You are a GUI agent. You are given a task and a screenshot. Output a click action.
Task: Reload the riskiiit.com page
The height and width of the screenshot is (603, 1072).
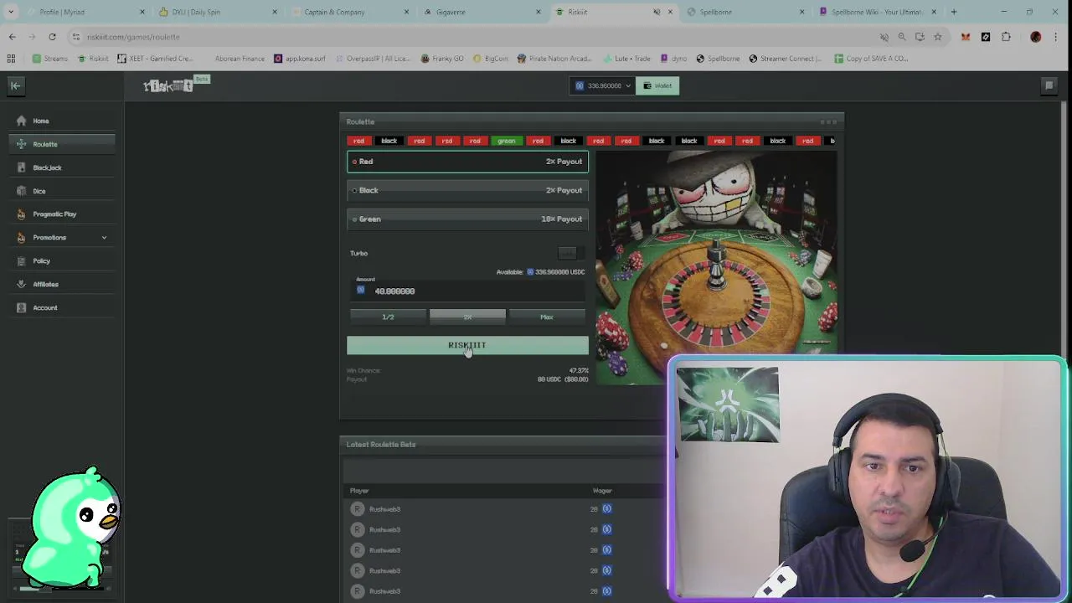click(x=52, y=37)
